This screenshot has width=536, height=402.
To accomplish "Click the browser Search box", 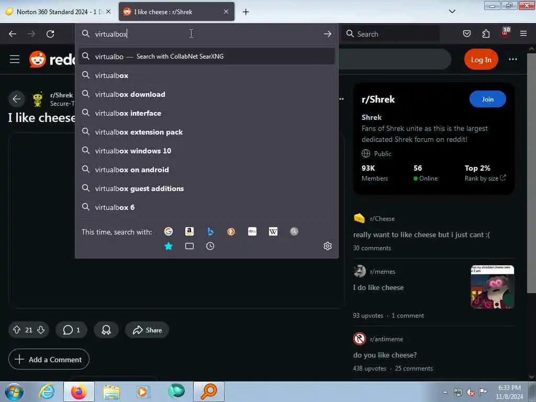I will pyautogui.click(x=390, y=34).
